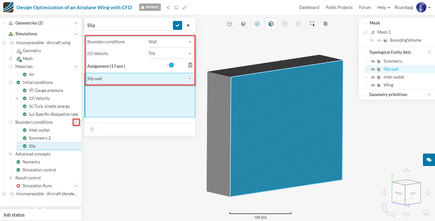
Task: Toggle visibility of Symmetry entity set
Action: click(x=373, y=61)
